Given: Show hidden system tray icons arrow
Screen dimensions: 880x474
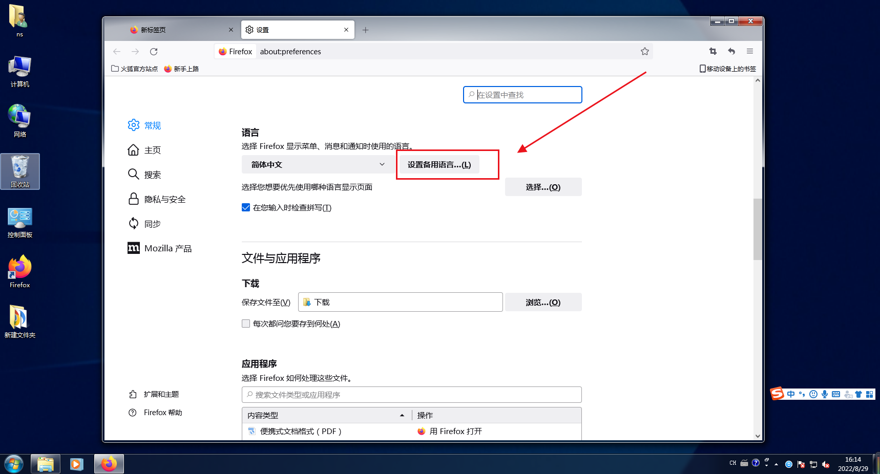Looking at the screenshot, I should coord(777,464).
